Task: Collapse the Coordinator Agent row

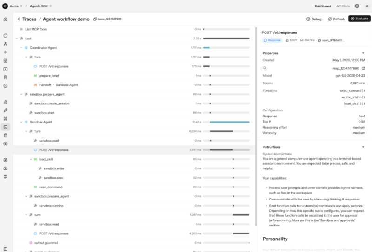Action: (x=21, y=48)
